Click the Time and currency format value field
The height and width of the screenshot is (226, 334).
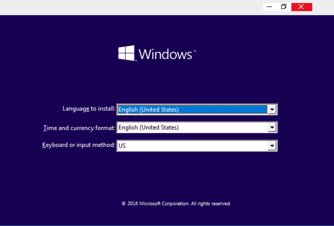point(192,128)
